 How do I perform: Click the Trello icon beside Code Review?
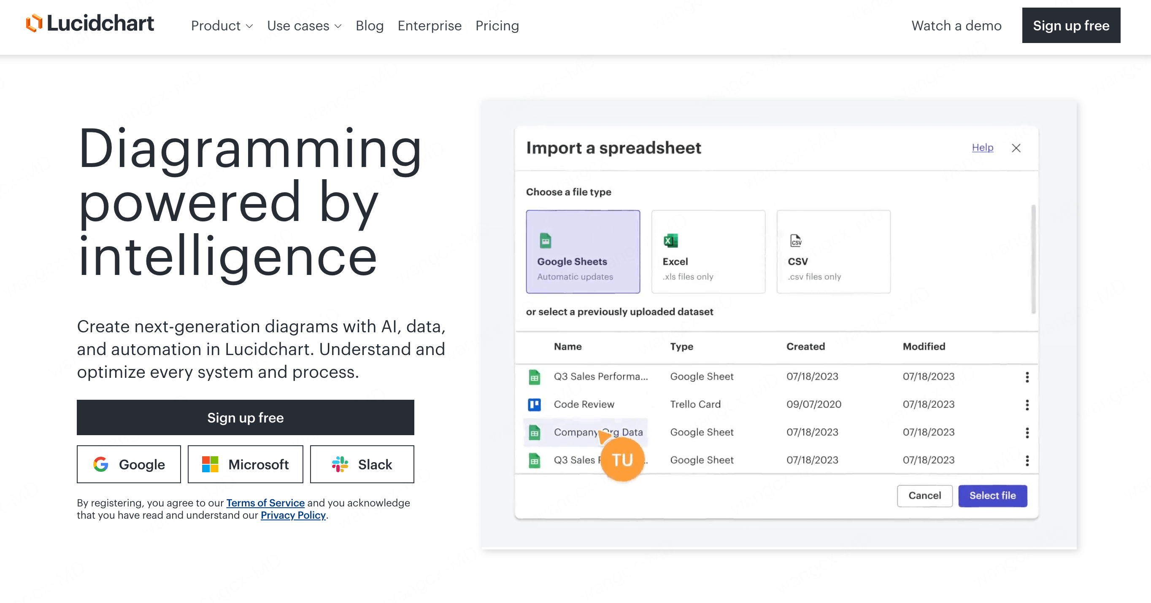pos(535,404)
